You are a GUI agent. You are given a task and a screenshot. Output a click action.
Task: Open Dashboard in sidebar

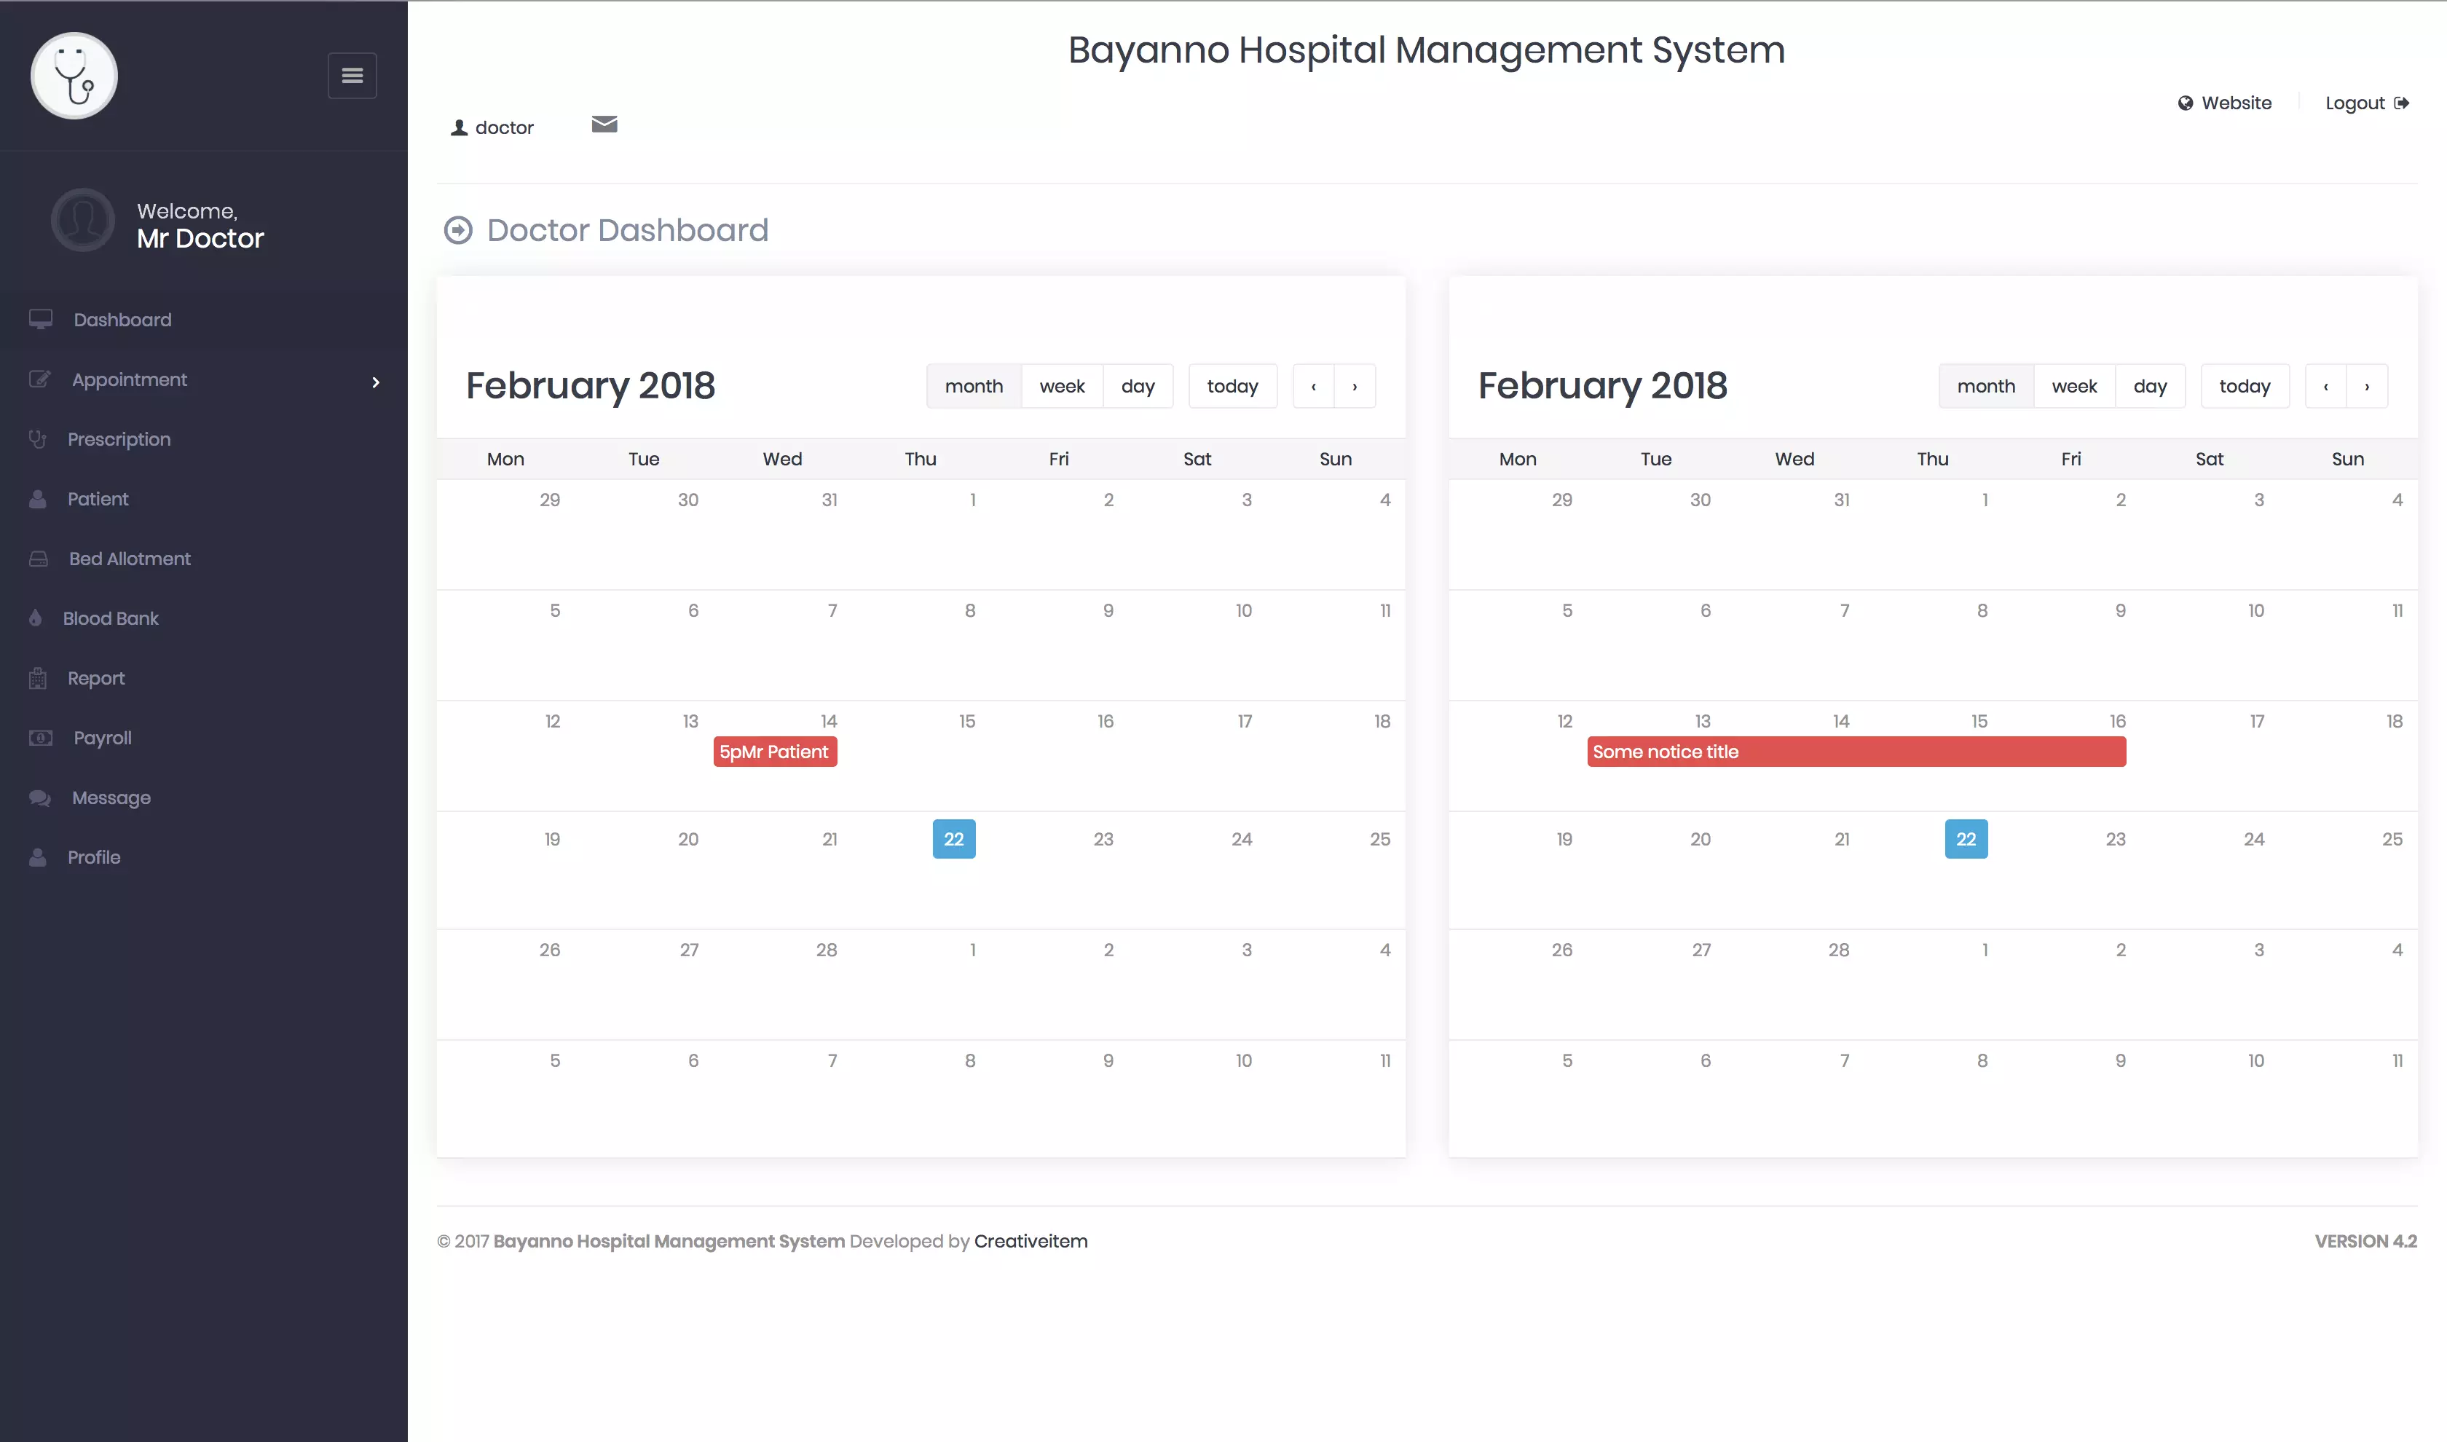point(122,320)
